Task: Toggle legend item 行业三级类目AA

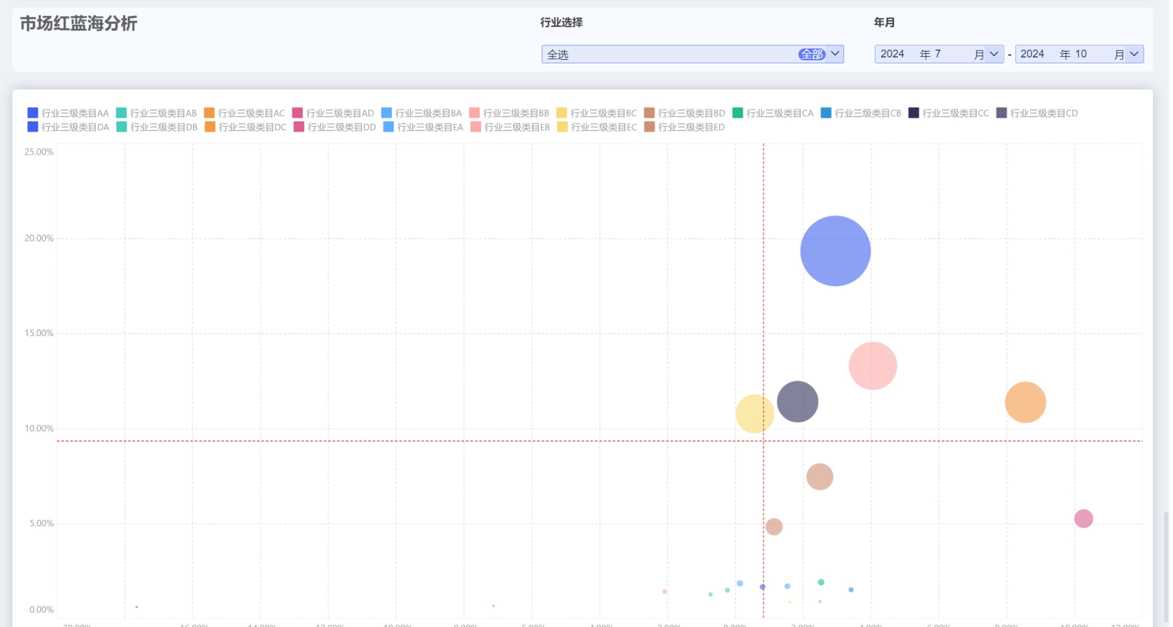Action: (x=75, y=113)
